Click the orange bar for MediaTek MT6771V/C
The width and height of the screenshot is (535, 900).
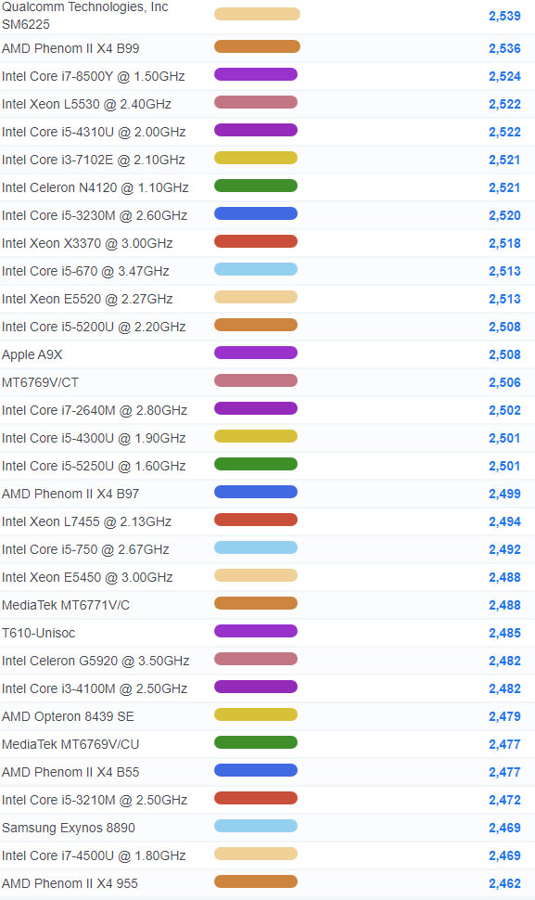pyautogui.click(x=256, y=603)
